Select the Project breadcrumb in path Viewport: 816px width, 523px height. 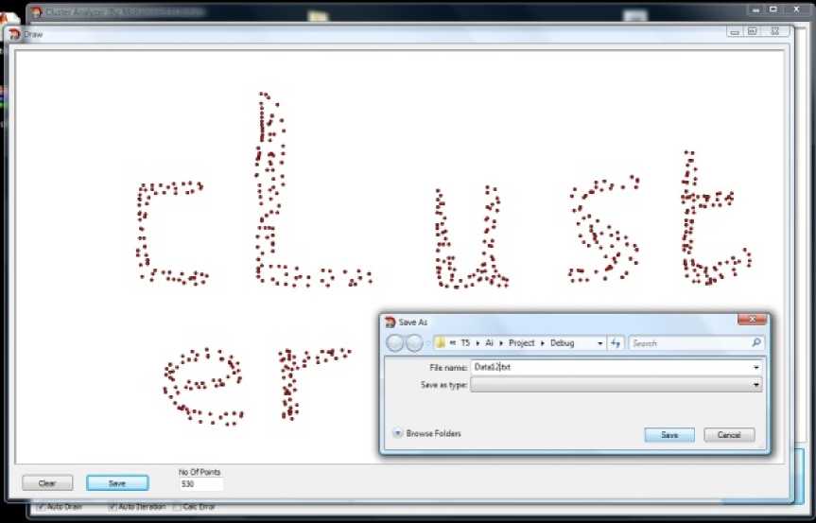click(521, 343)
